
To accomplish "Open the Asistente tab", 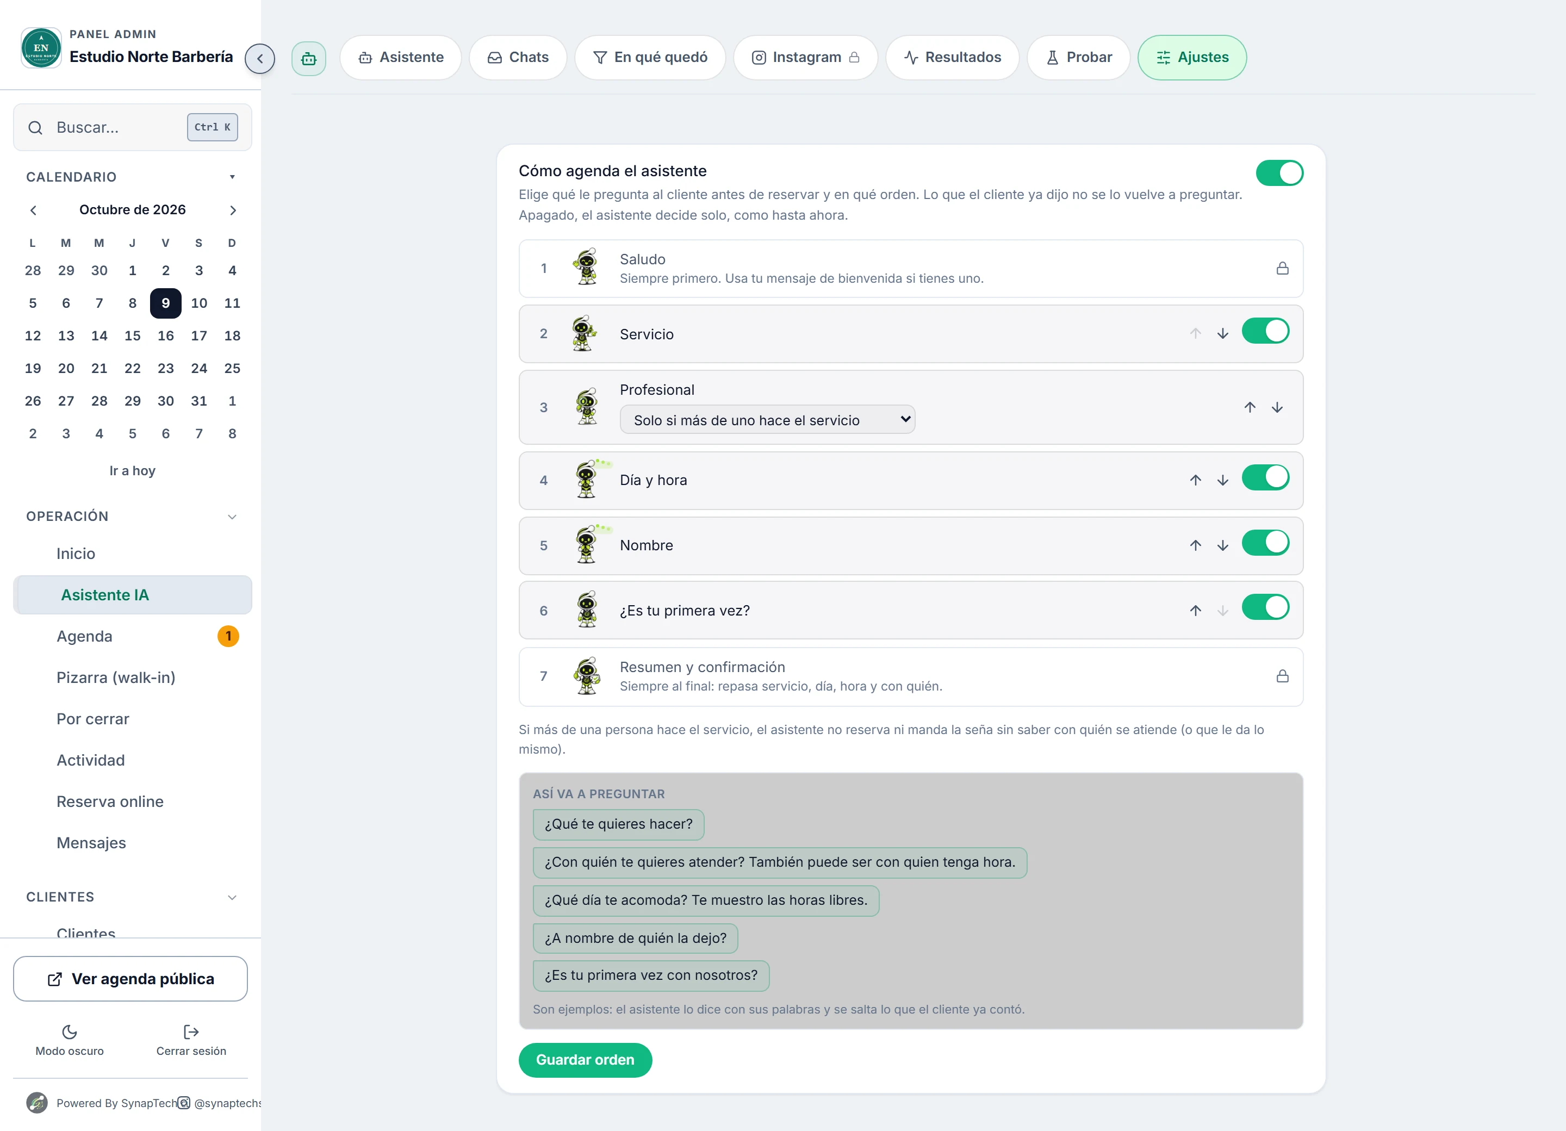I will (x=401, y=57).
